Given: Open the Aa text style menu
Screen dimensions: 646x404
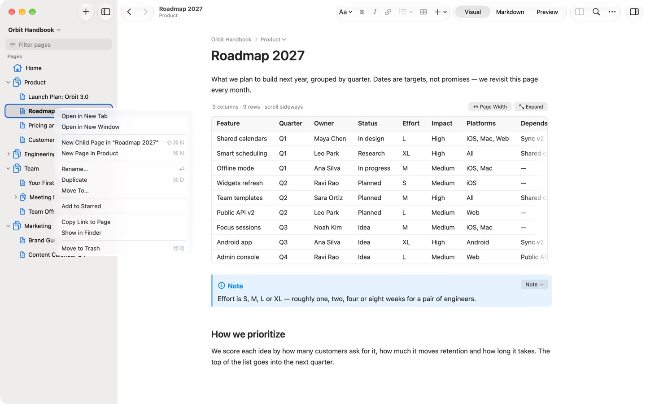Looking at the screenshot, I should [345, 12].
